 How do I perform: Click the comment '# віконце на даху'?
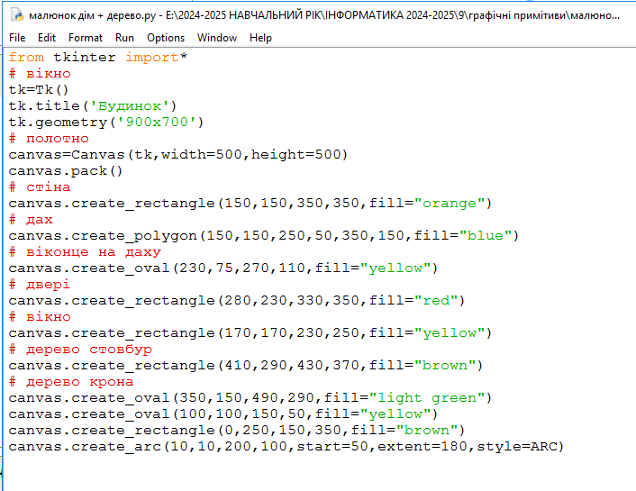pos(85,252)
